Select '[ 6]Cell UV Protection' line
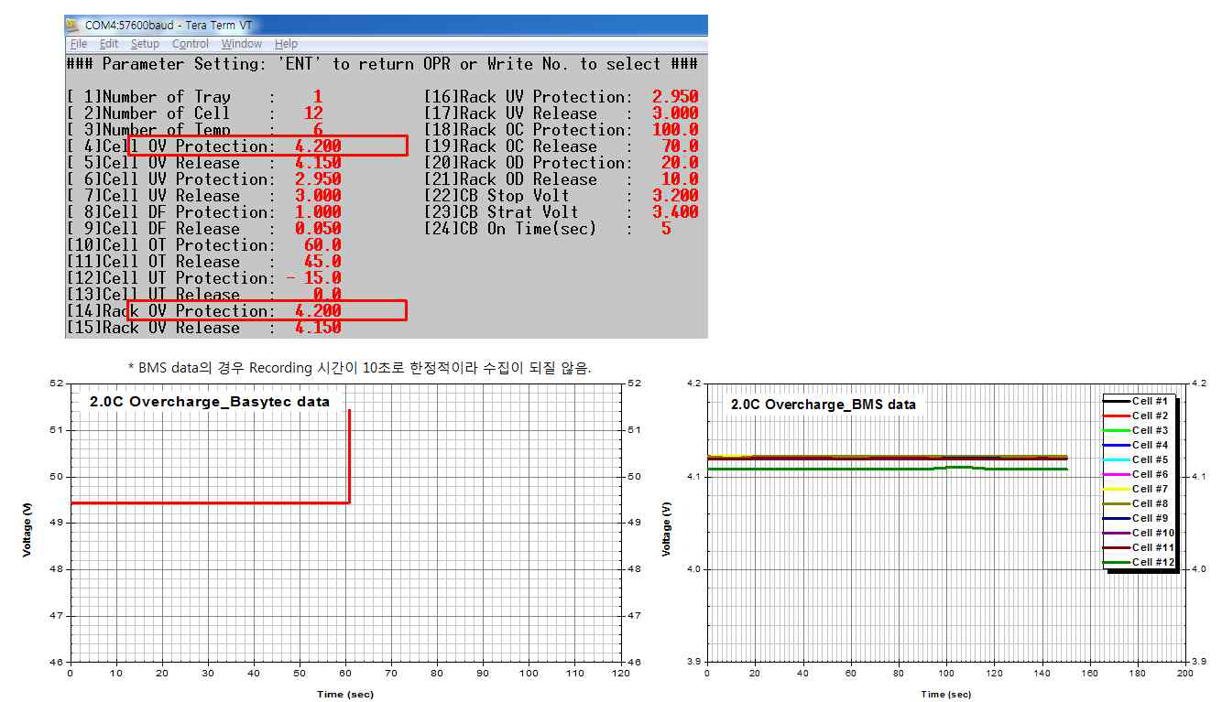The image size is (1222, 702). [x=204, y=179]
